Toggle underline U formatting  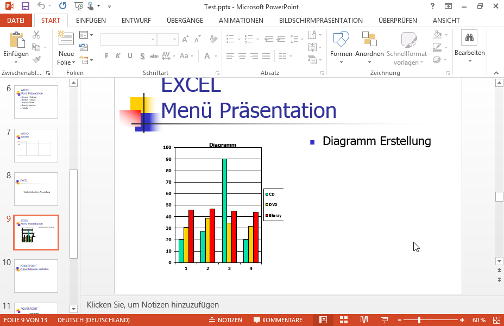tap(130, 56)
